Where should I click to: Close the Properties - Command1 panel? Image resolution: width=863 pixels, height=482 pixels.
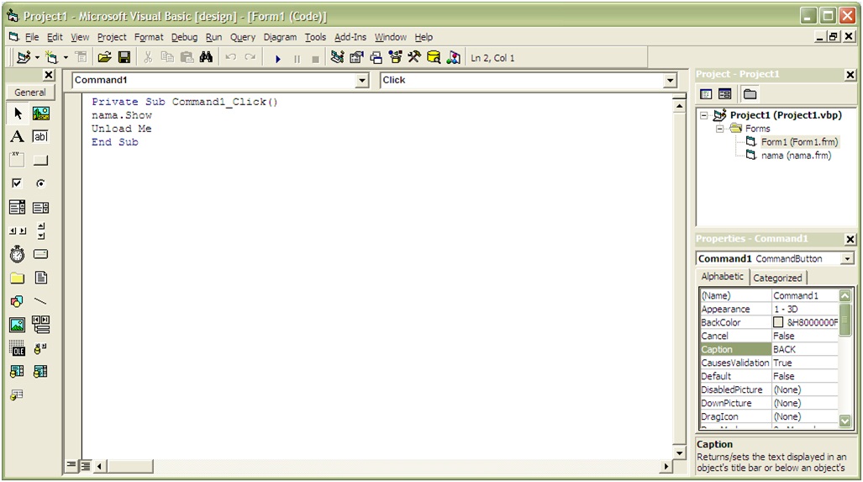point(850,239)
